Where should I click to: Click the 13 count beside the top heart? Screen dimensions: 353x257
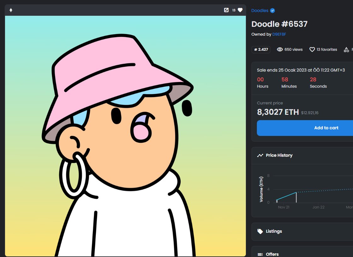234,10
